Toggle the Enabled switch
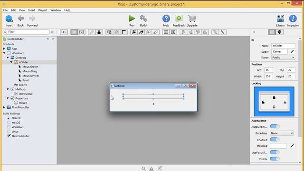 tap(275, 140)
